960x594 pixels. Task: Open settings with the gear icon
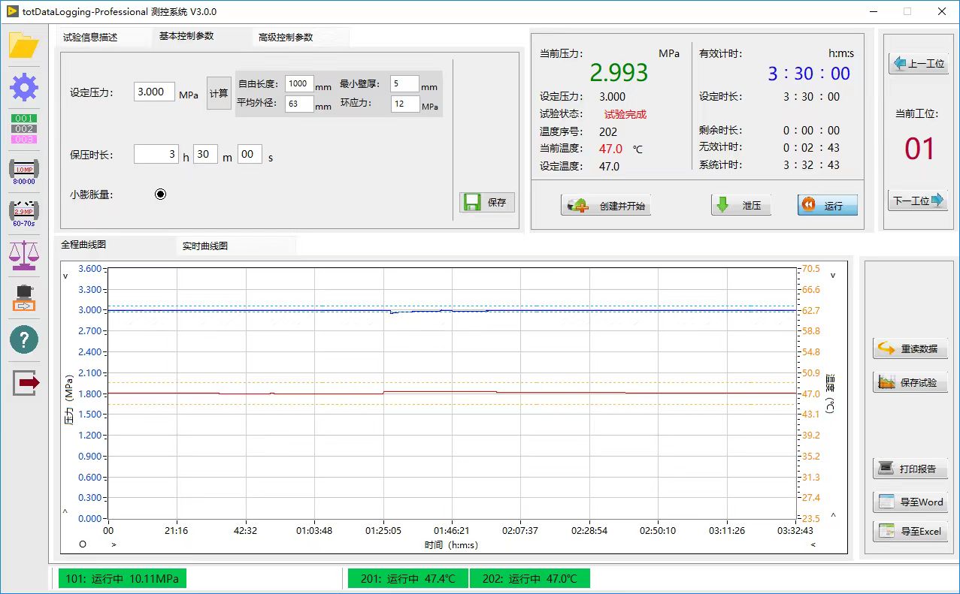[x=23, y=88]
